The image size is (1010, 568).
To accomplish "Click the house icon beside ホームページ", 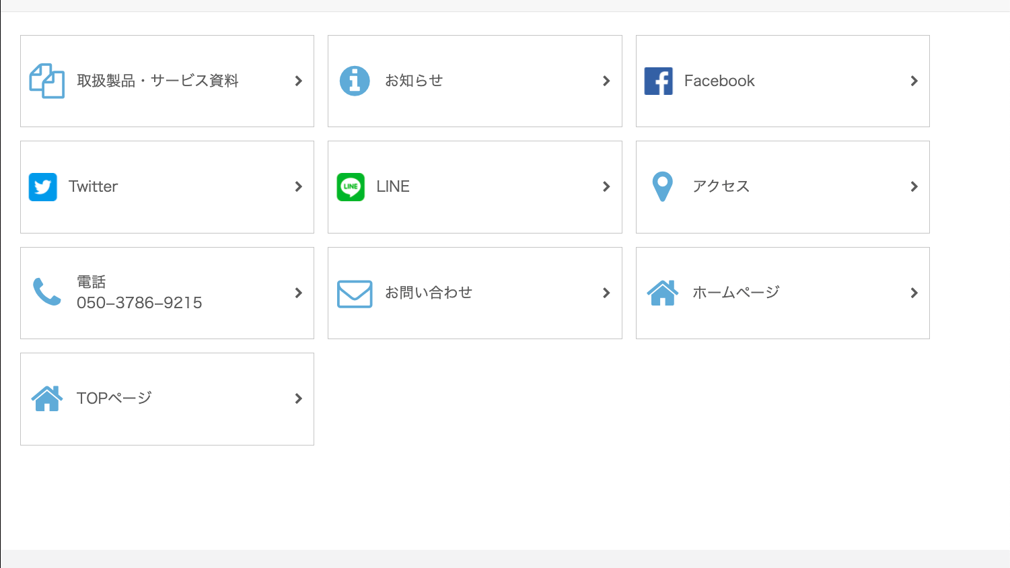I will (663, 292).
